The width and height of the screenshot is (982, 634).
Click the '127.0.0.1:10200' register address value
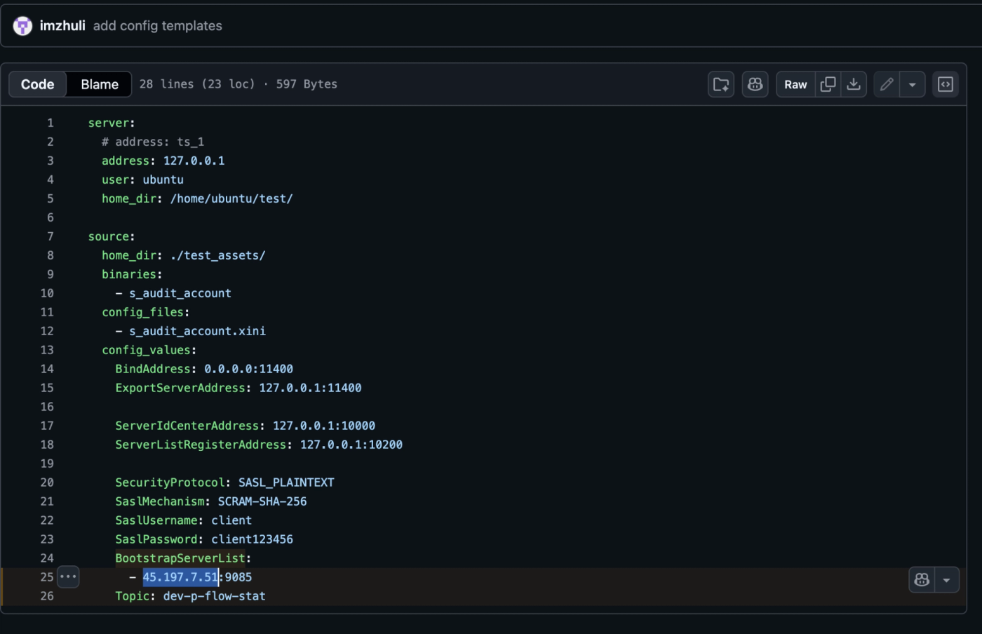[351, 445]
